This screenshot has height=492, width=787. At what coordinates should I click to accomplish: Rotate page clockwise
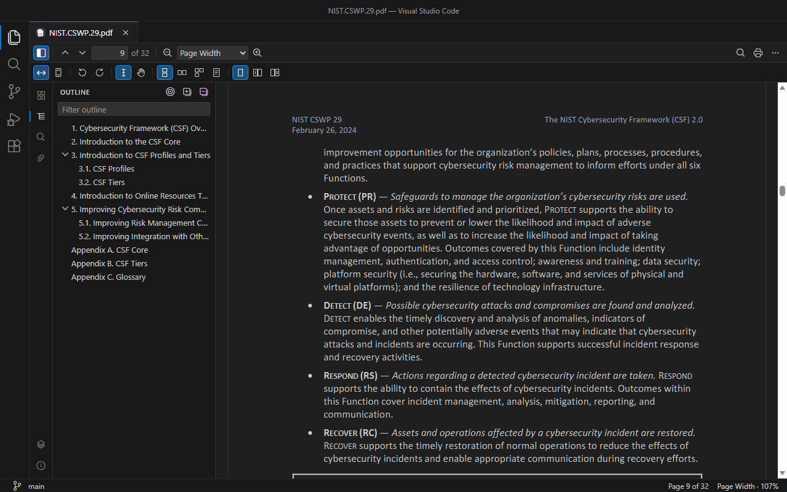[x=100, y=73]
